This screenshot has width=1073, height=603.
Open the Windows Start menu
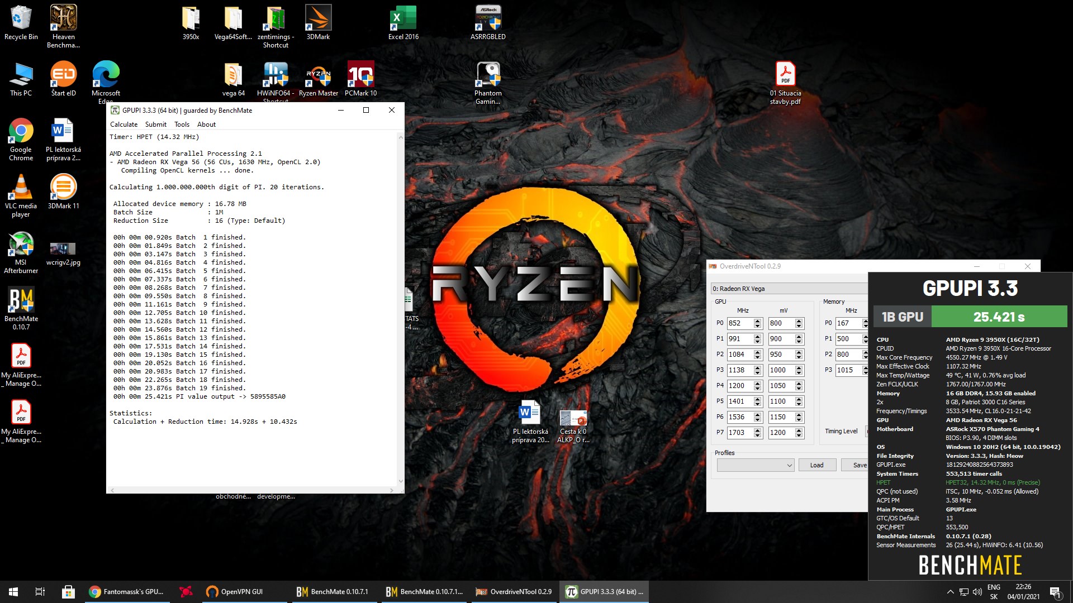pos(13,592)
